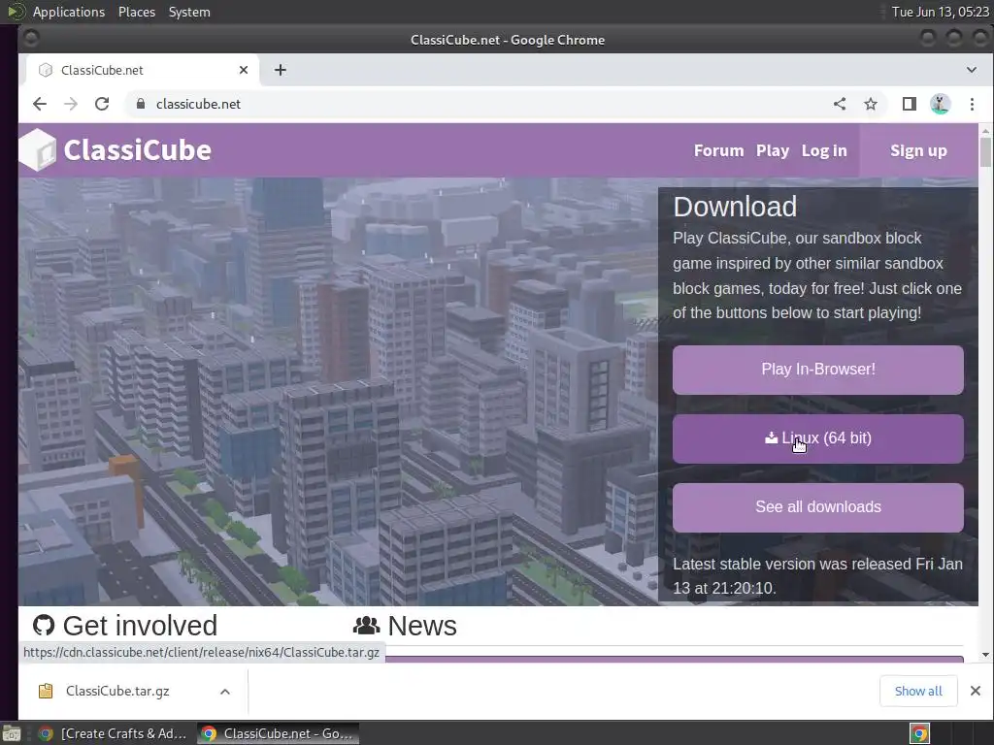
Task: Open the Play link in header
Action: click(772, 150)
